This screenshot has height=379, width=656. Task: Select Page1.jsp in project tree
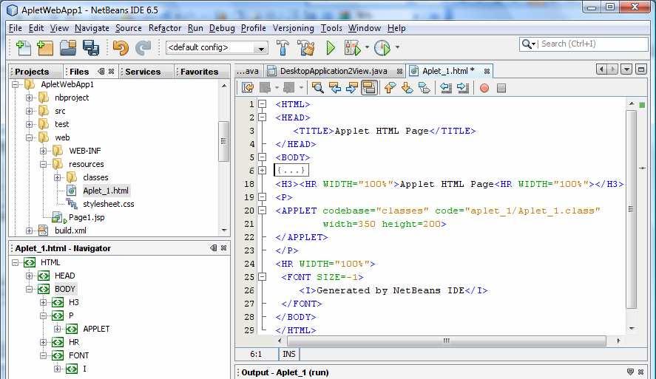point(87,217)
